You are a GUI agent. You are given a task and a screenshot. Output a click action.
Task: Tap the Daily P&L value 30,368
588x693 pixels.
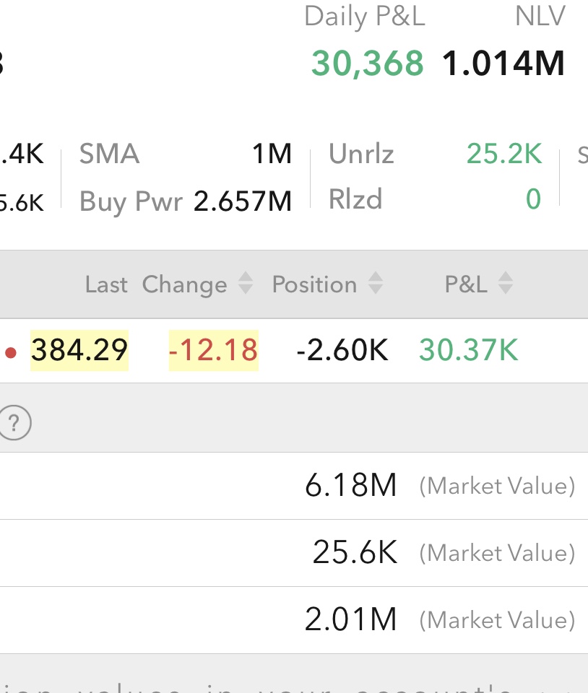[x=368, y=64]
